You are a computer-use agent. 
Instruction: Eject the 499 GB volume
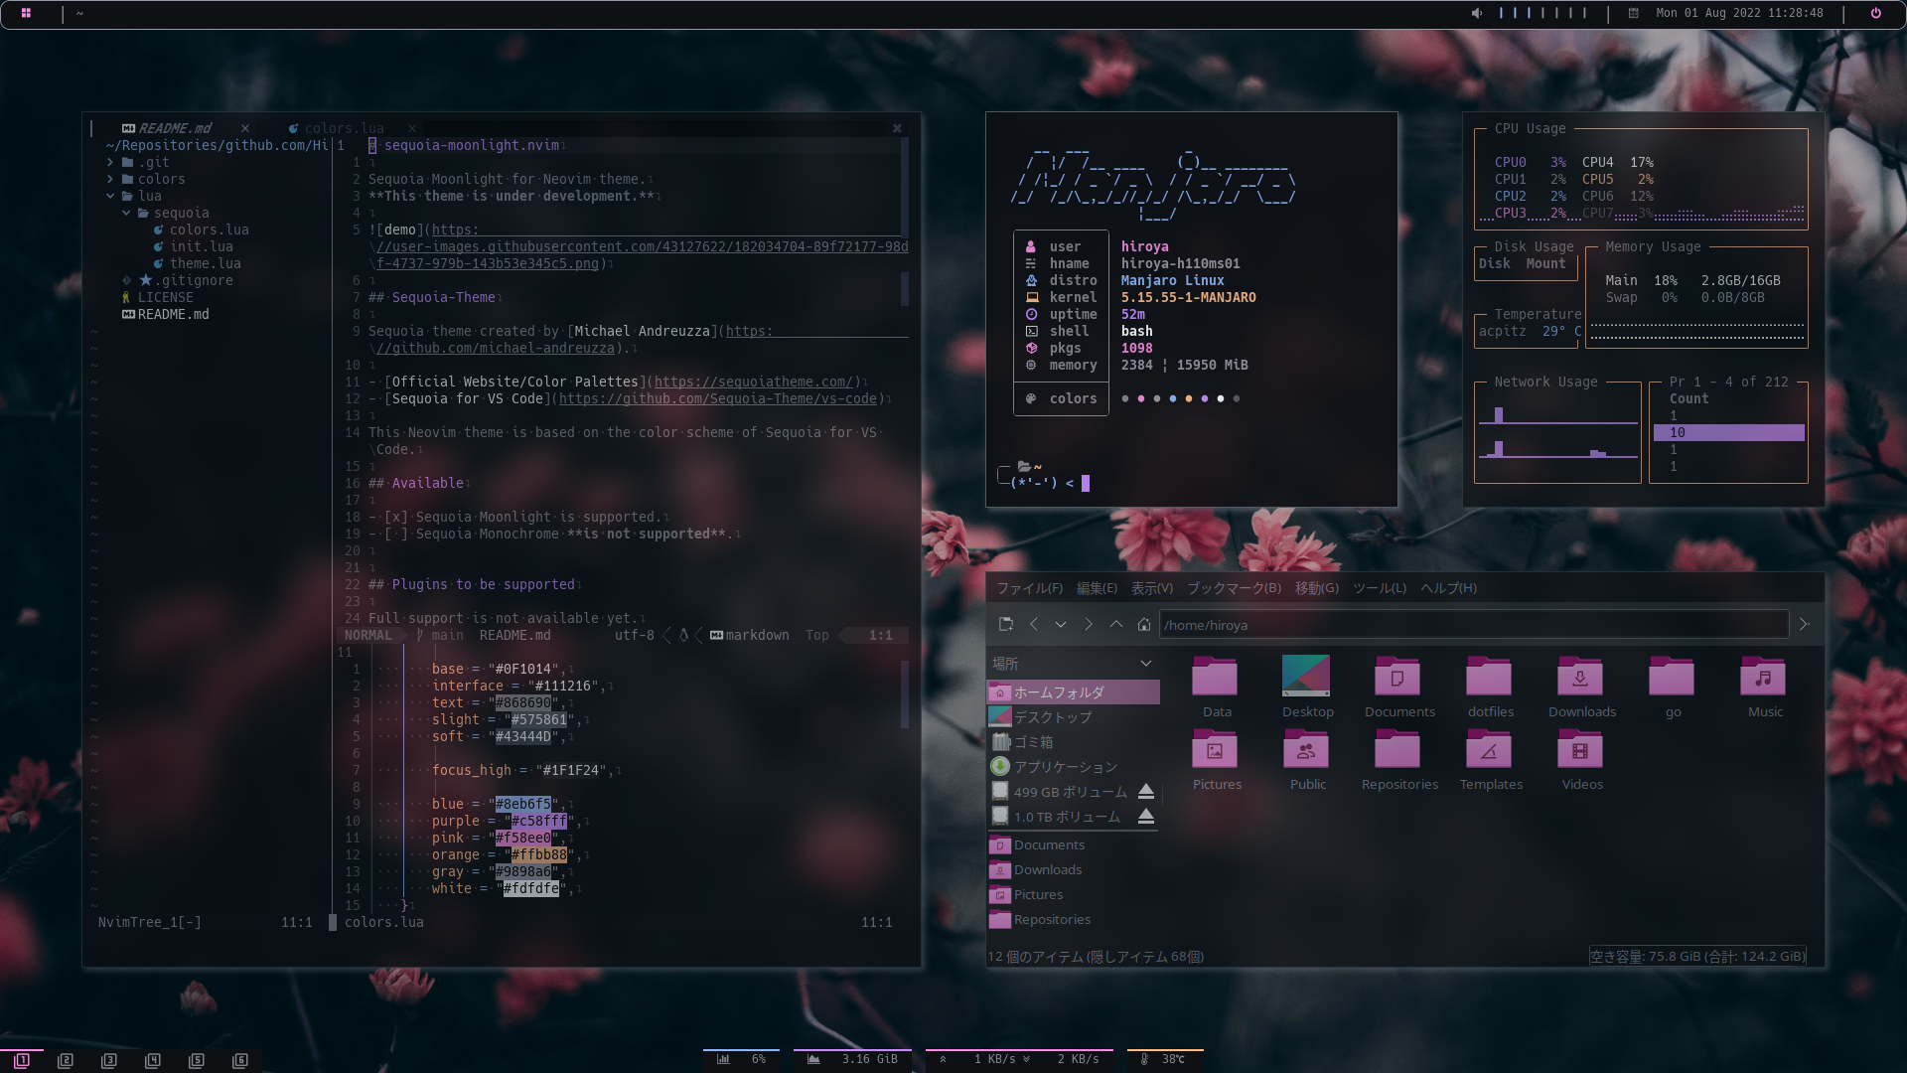pos(1145,792)
